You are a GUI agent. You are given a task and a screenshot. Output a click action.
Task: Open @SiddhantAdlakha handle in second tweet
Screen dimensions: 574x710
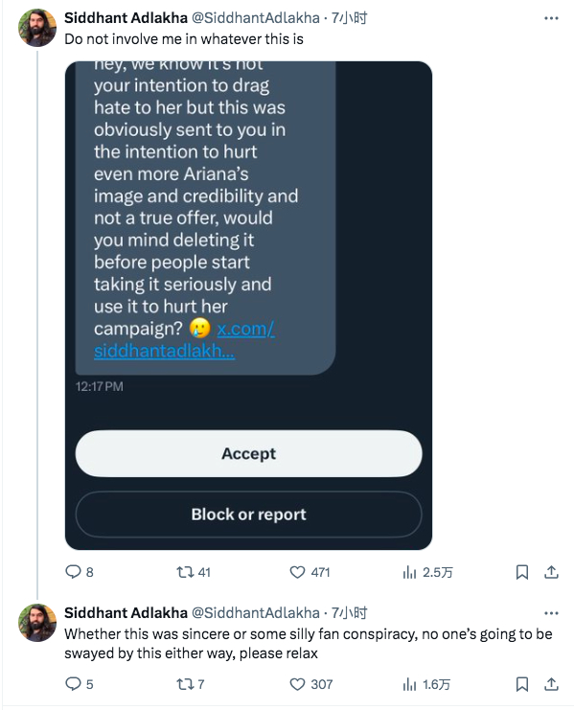(x=256, y=612)
